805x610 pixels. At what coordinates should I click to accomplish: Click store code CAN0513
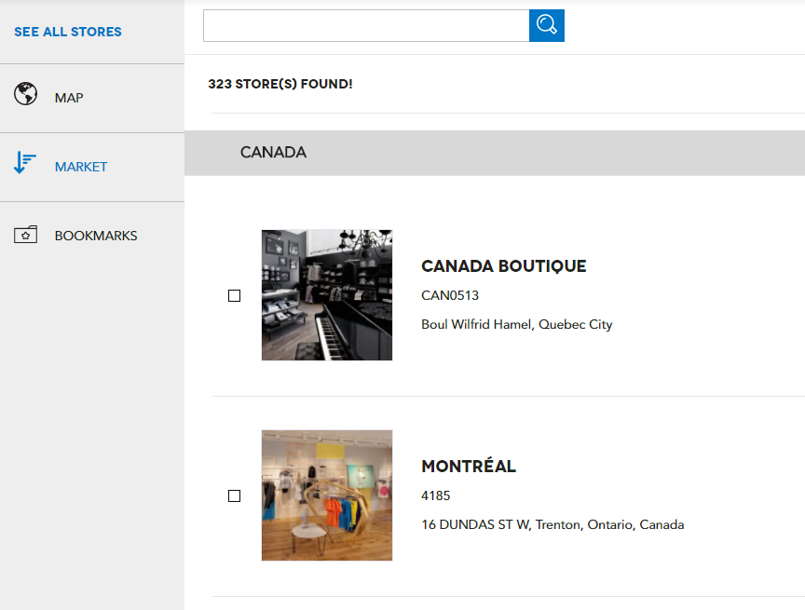450,295
